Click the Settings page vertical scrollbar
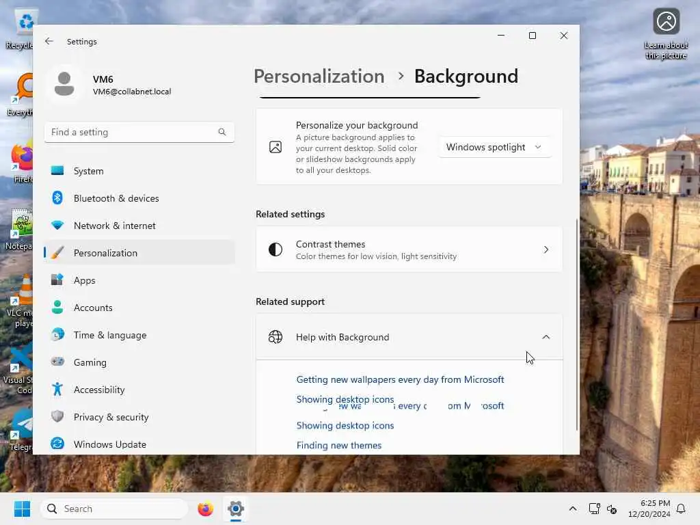The image size is (700, 525). (x=576, y=325)
